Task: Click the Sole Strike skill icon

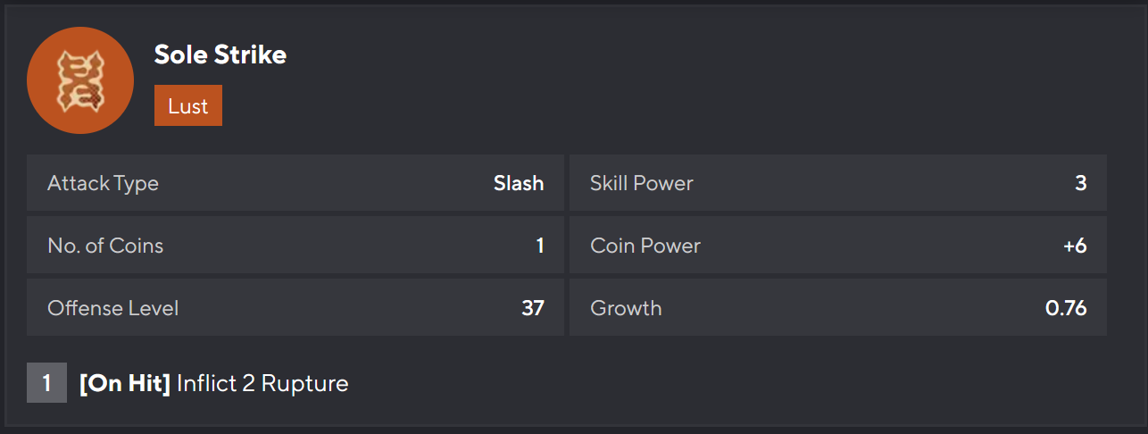Action: tap(80, 80)
